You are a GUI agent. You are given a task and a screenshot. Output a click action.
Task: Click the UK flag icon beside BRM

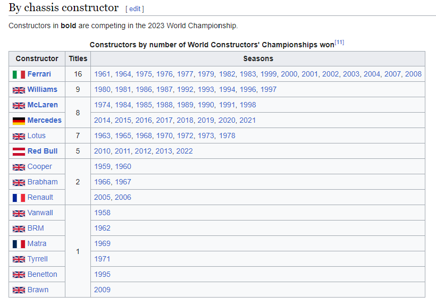(19, 229)
